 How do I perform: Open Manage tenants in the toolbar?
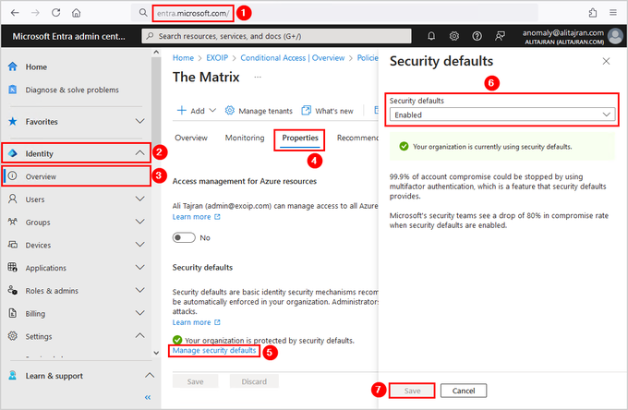259,111
